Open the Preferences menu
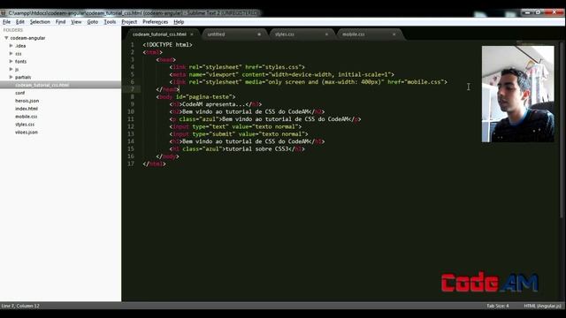This screenshot has height=318, width=566. coord(156,22)
